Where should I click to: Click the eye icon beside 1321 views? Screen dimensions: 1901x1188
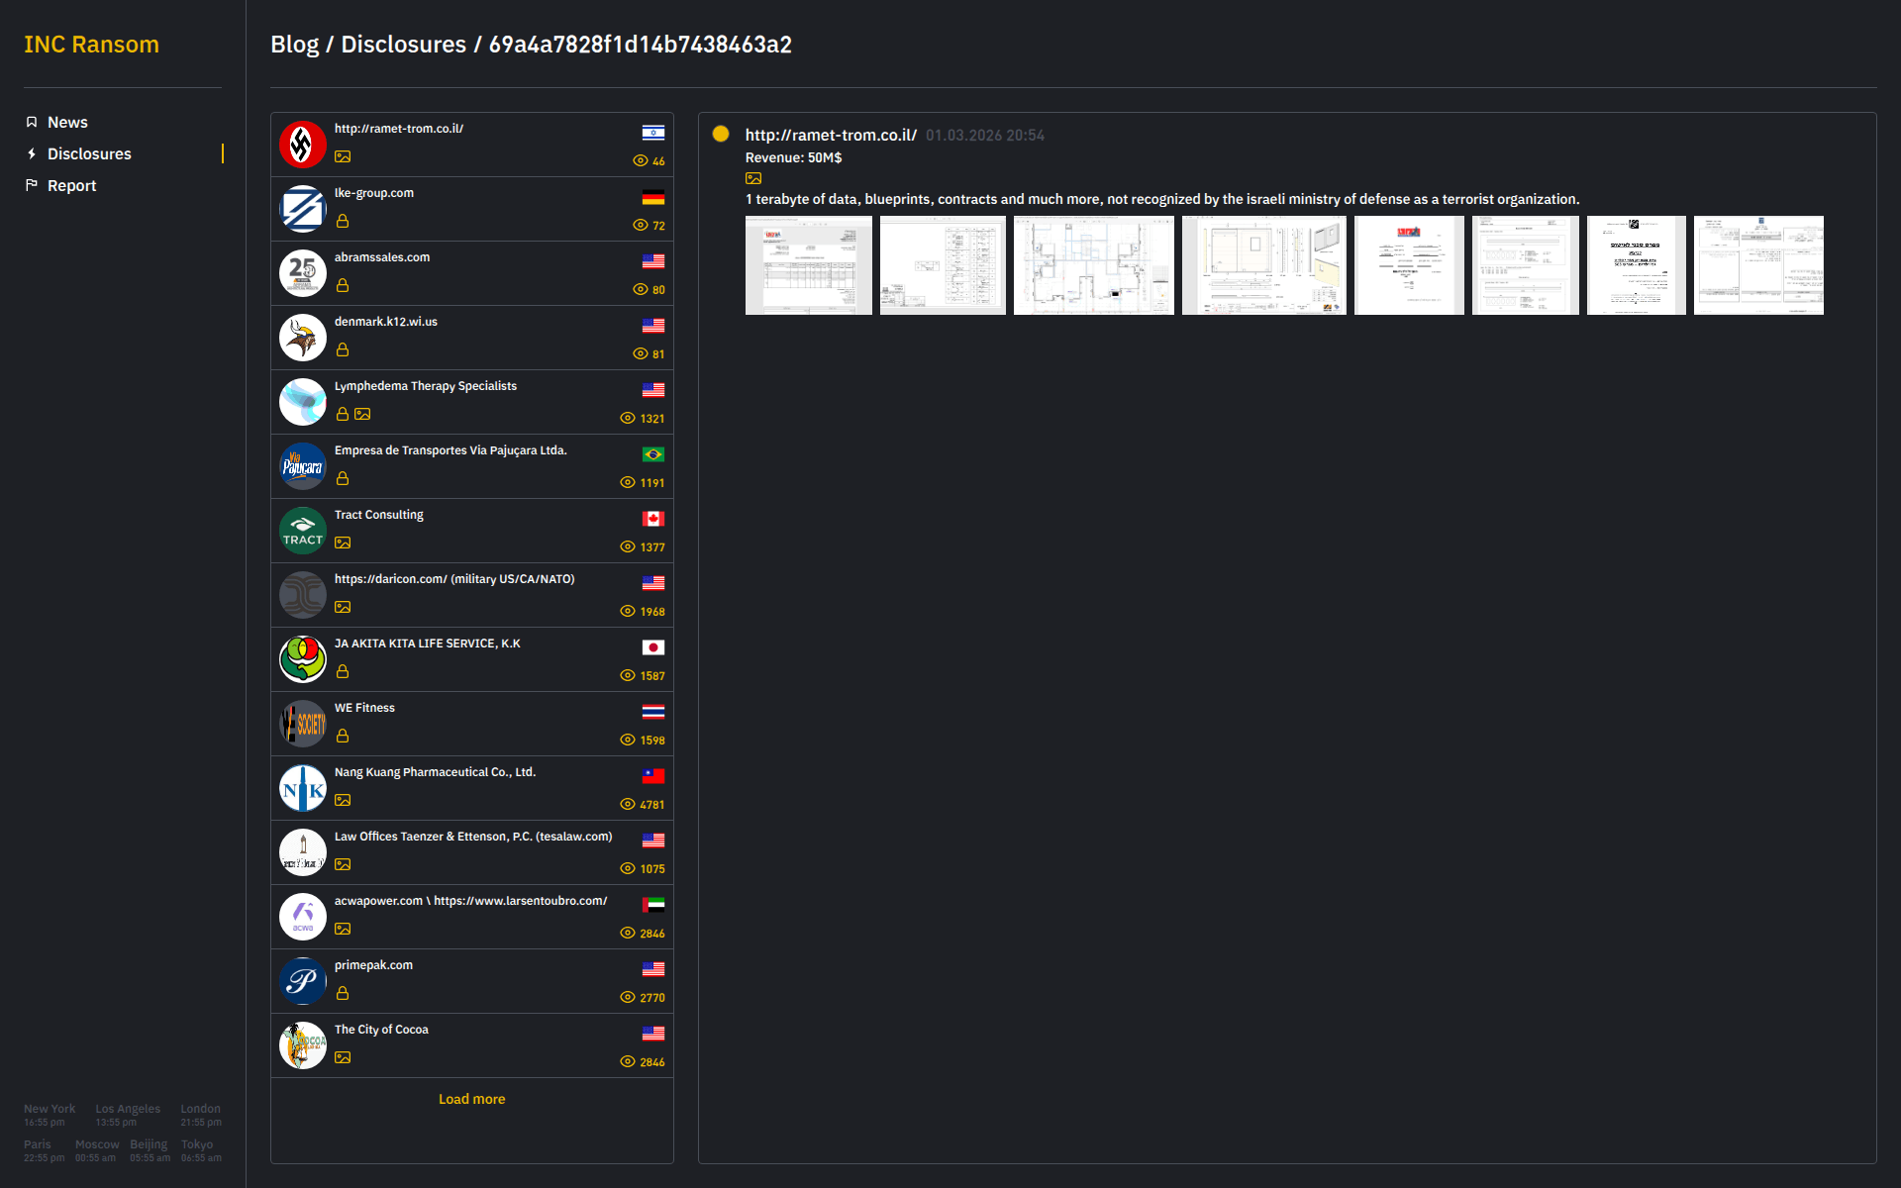point(628,418)
